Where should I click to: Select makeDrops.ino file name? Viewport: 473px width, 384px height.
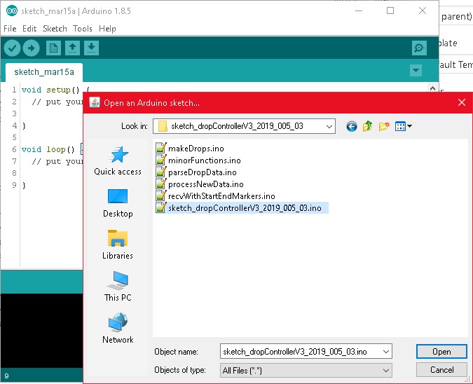click(196, 149)
